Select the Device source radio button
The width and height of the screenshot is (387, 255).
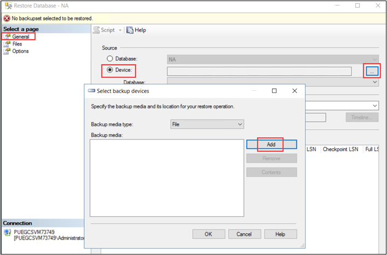[109, 70]
